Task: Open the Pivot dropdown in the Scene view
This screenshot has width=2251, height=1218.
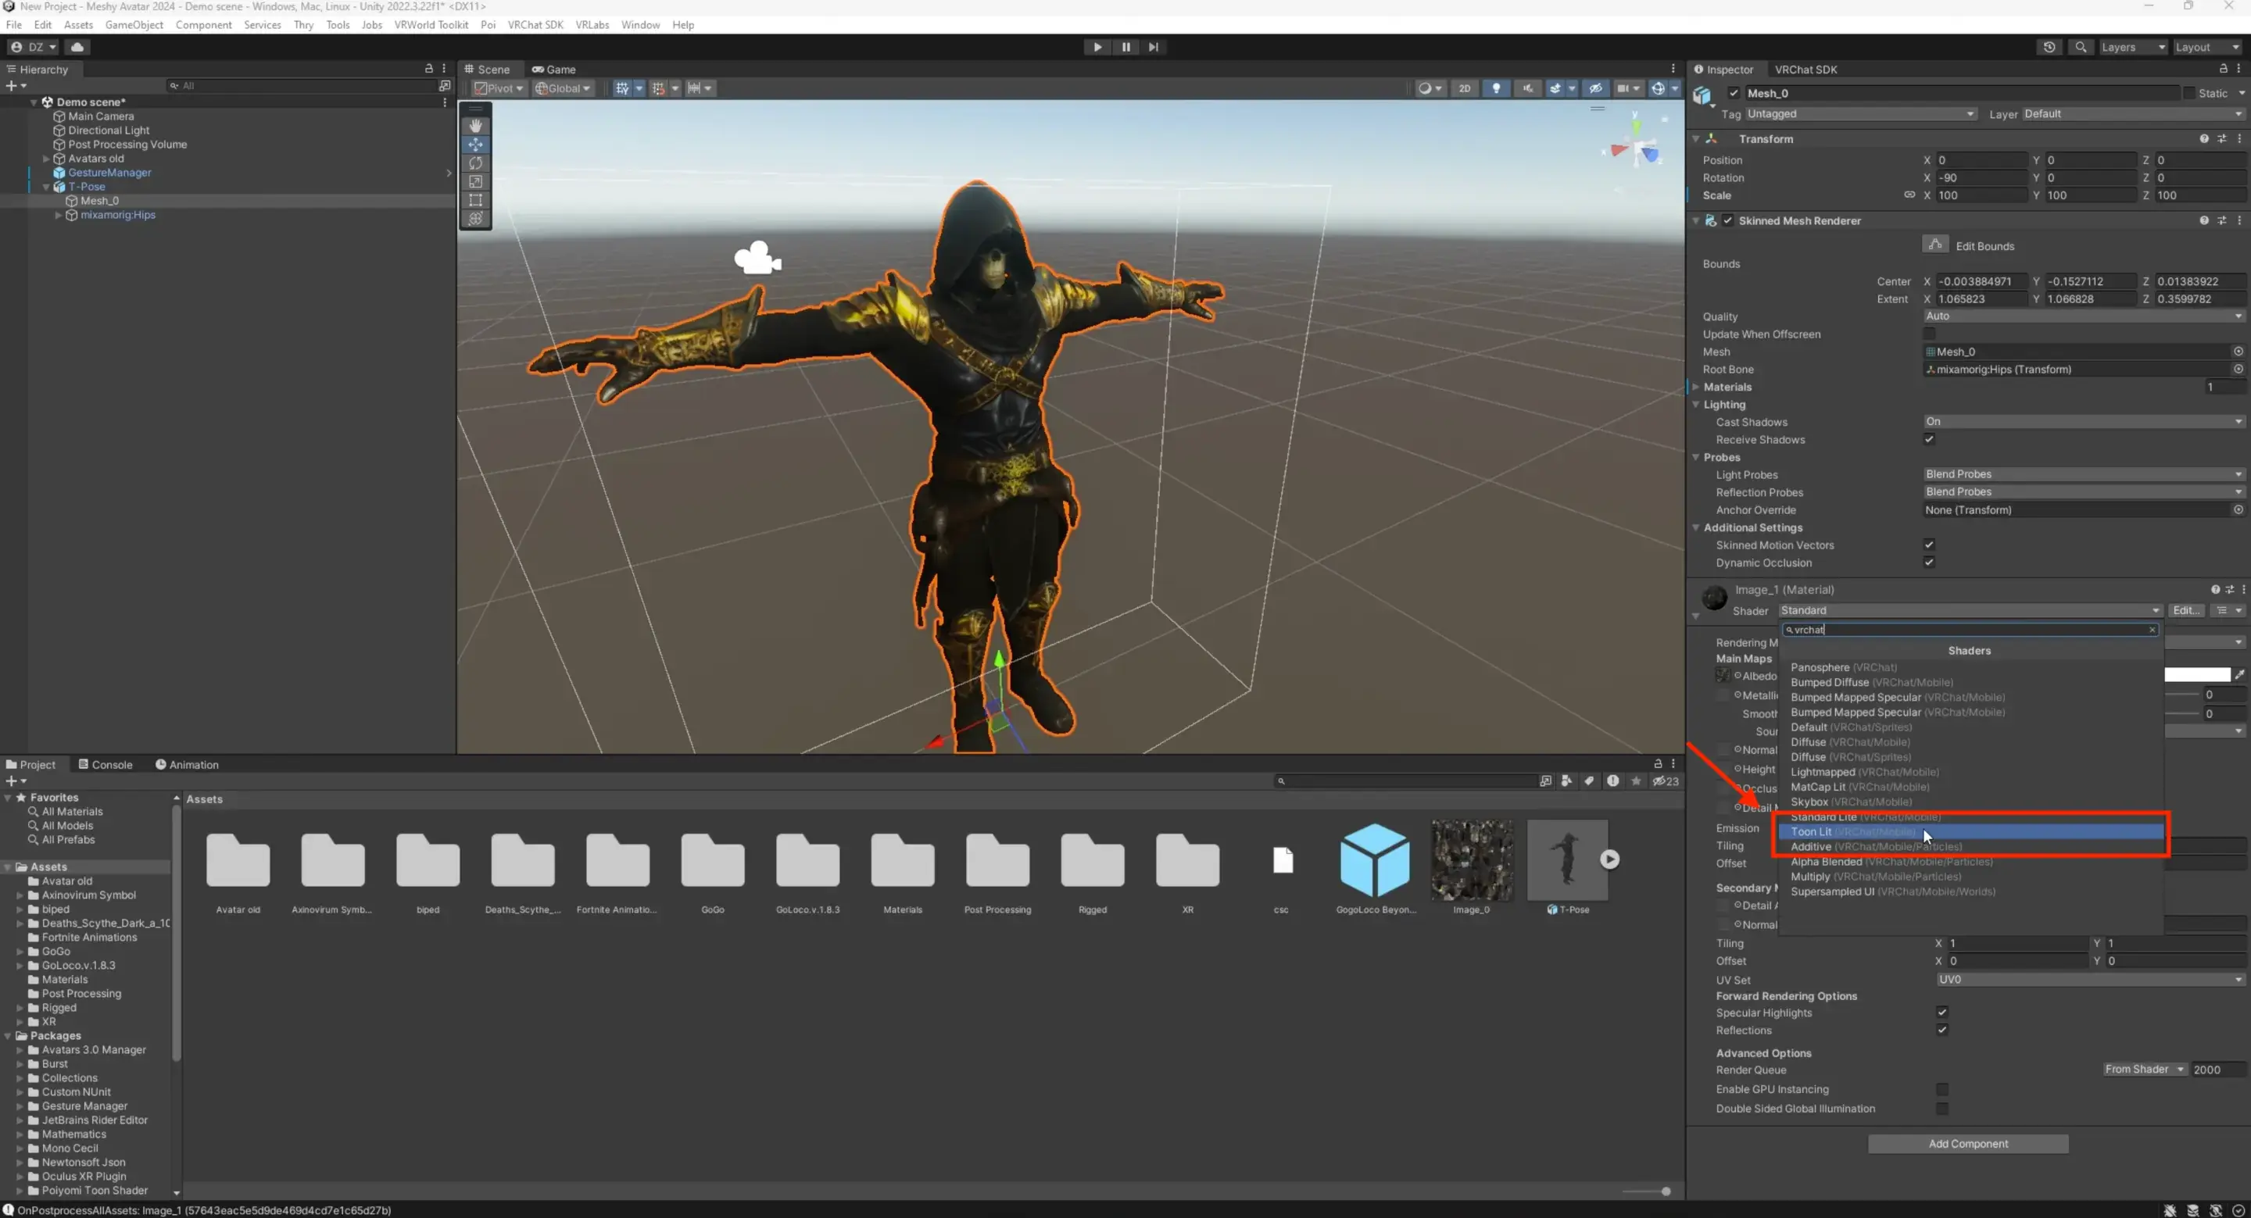Action: [x=496, y=88]
